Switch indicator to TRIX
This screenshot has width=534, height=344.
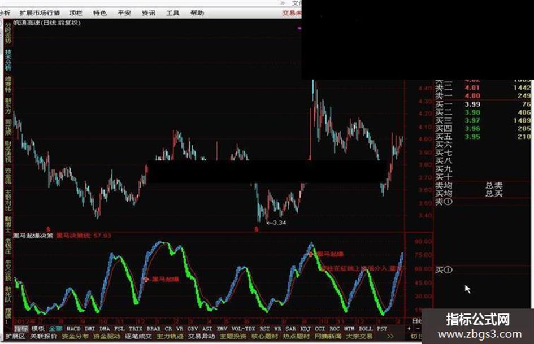point(136,329)
